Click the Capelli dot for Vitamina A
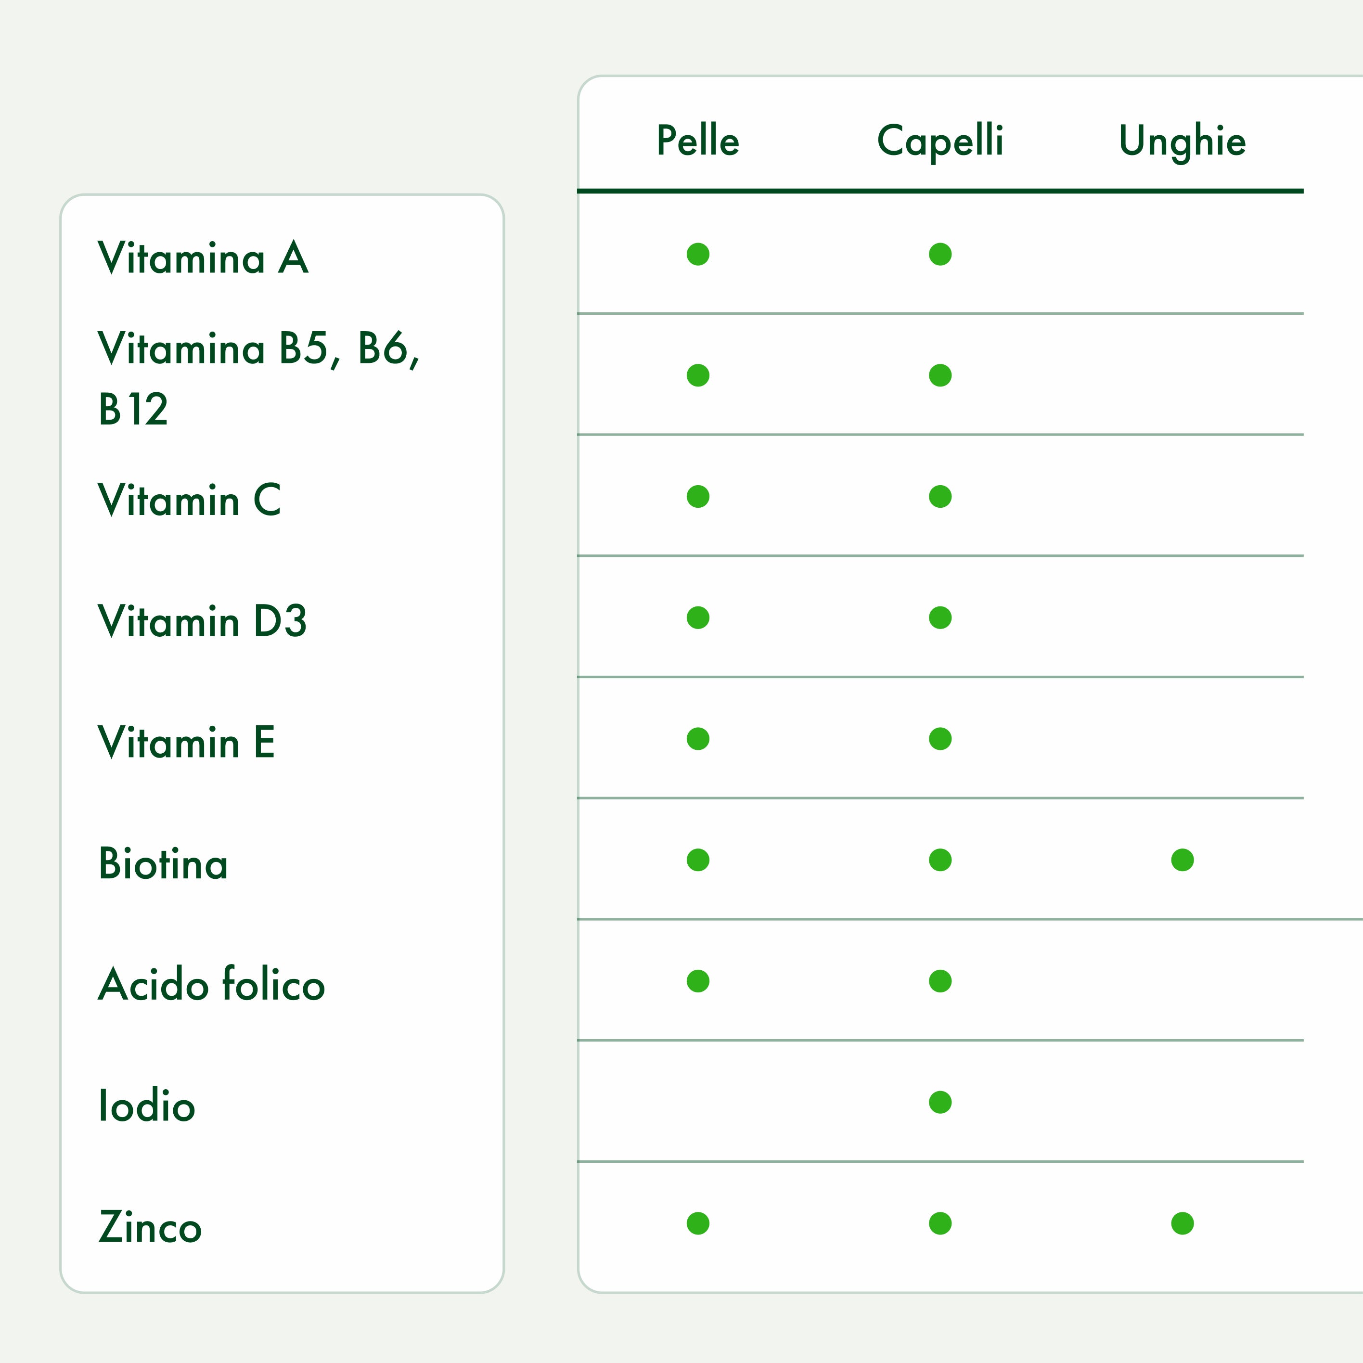 pyautogui.click(x=939, y=254)
